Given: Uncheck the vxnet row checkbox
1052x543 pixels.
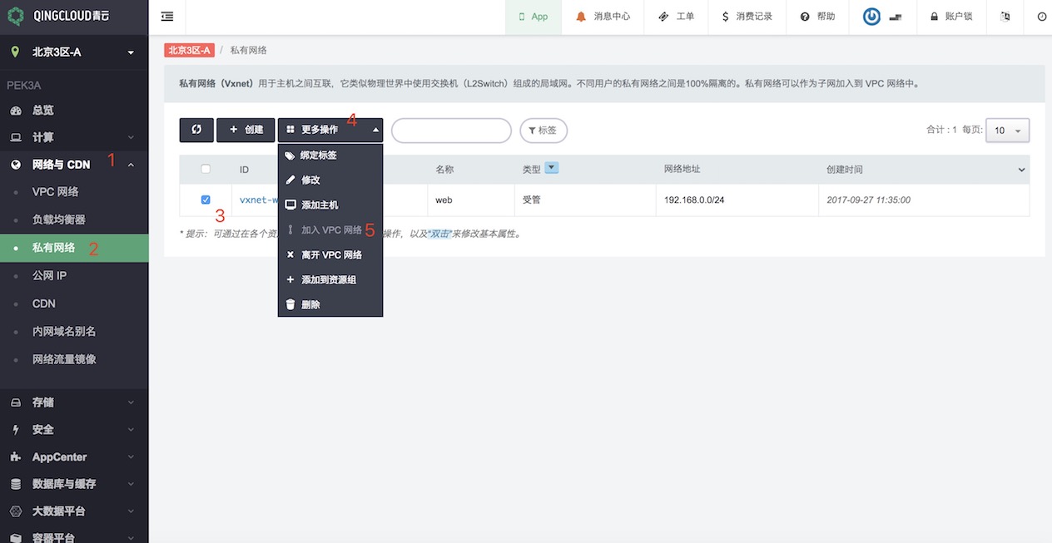Looking at the screenshot, I should click(206, 200).
